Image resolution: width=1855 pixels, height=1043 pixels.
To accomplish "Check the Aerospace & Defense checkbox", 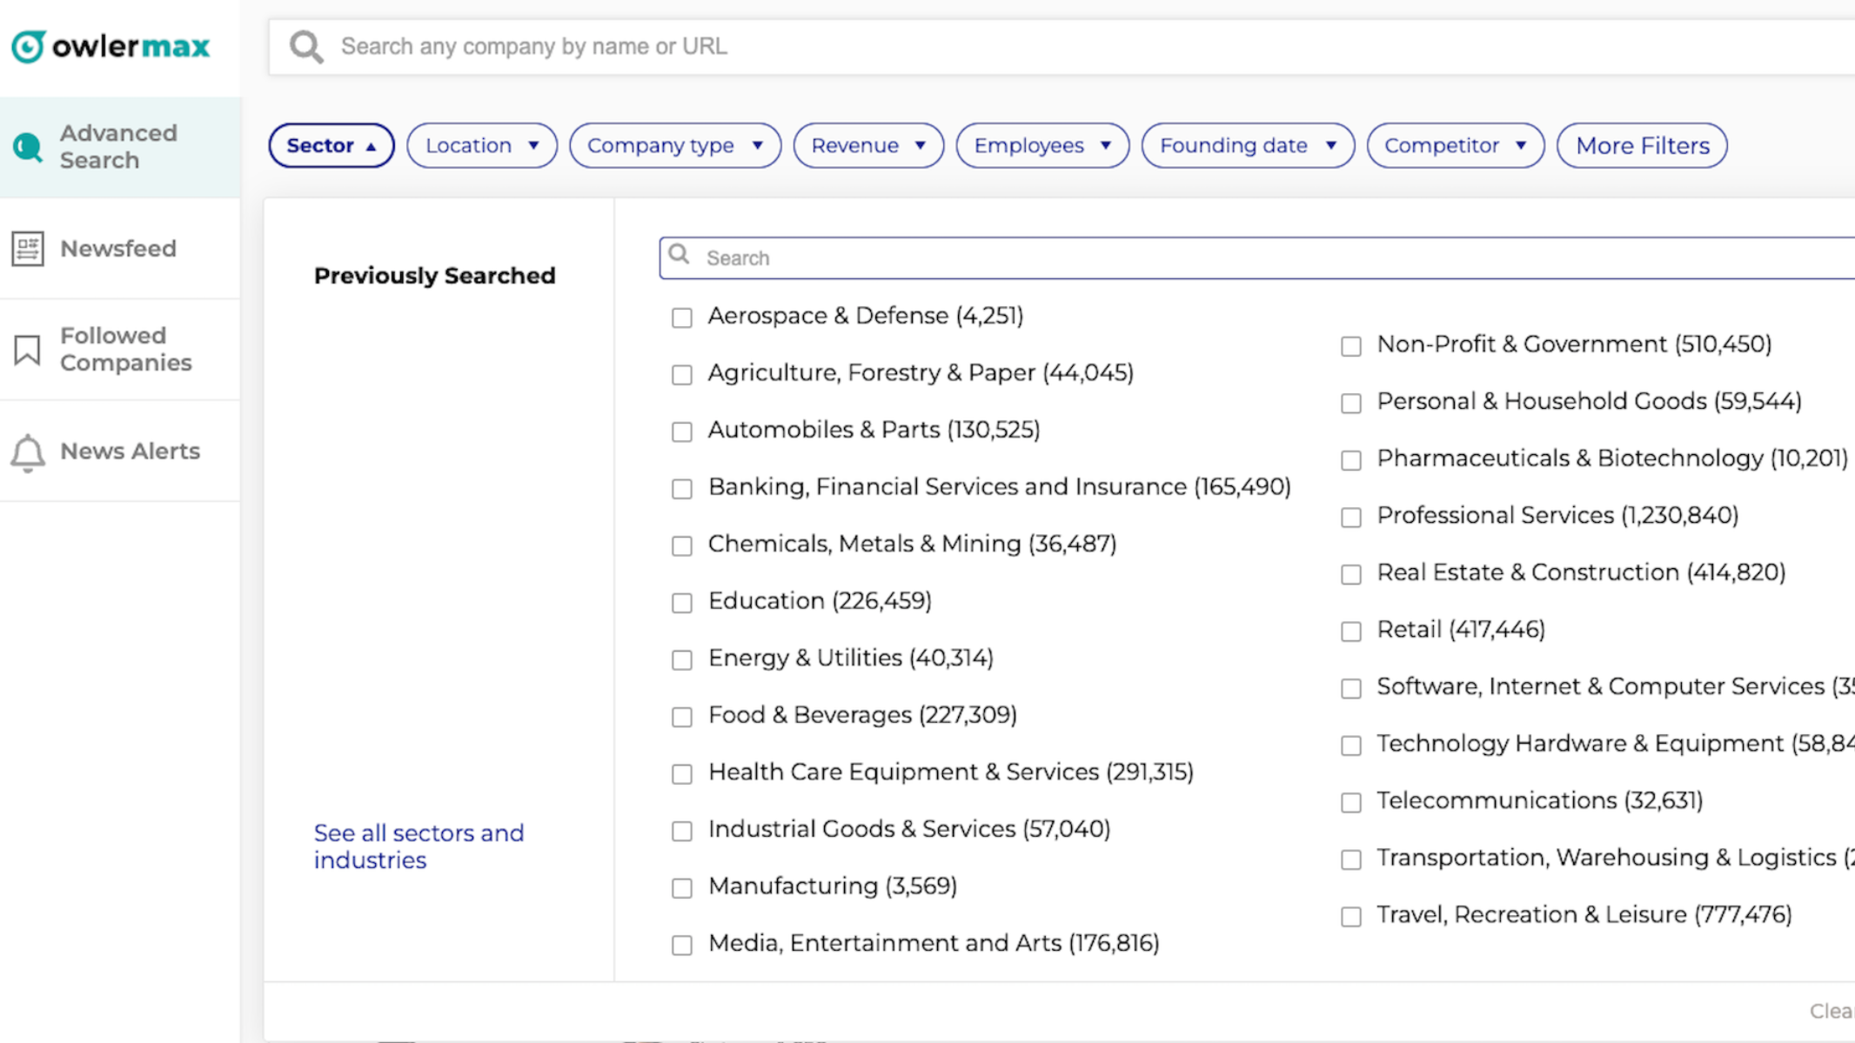I will pyautogui.click(x=682, y=318).
